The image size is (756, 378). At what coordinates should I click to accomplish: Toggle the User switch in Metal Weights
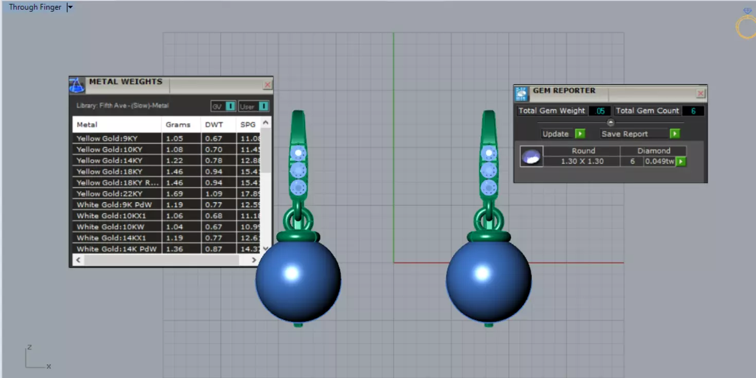[x=263, y=106]
